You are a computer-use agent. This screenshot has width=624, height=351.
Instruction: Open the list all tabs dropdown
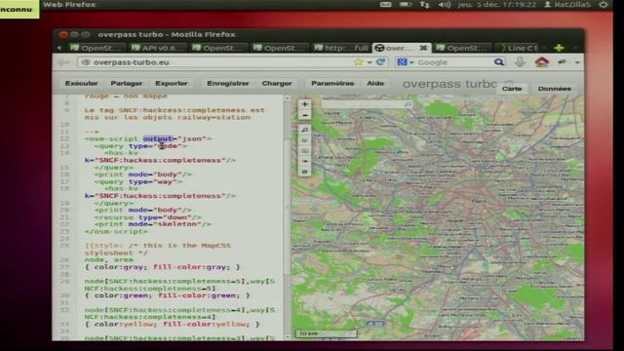[x=575, y=48]
